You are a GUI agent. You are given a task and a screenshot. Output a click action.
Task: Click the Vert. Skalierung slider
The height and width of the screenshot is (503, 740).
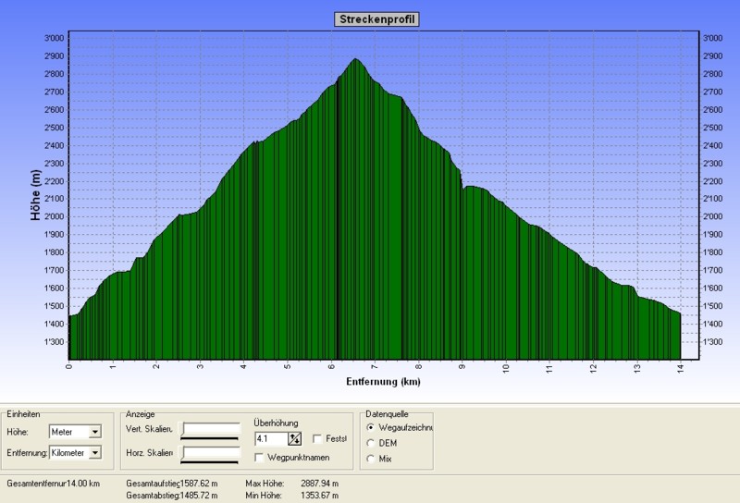pyautogui.click(x=211, y=429)
